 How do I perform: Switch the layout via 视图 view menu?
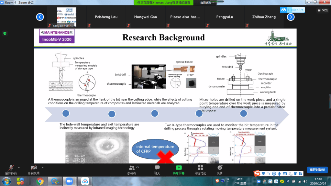(322, 10)
